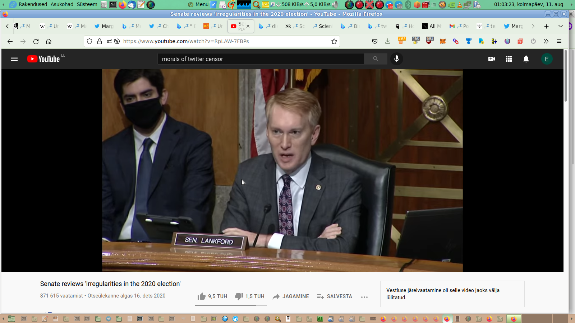Focus the YouTube search box
575x323 pixels.
pyautogui.click(x=261, y=59)
